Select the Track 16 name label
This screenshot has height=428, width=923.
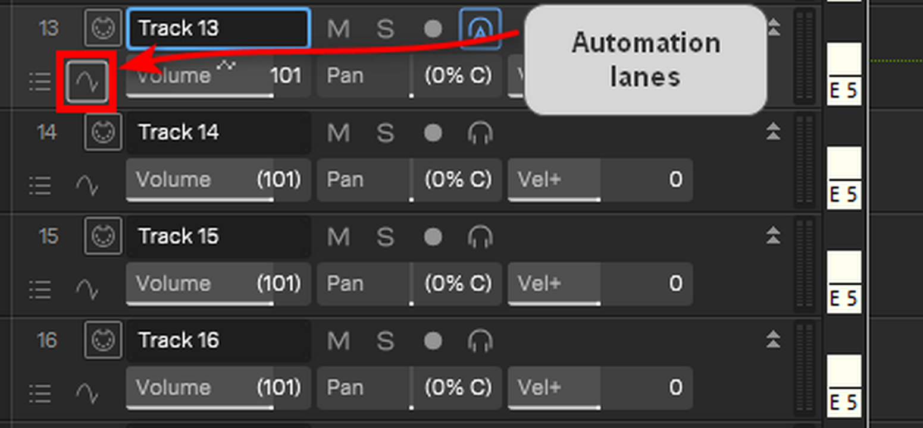point(179,341)
